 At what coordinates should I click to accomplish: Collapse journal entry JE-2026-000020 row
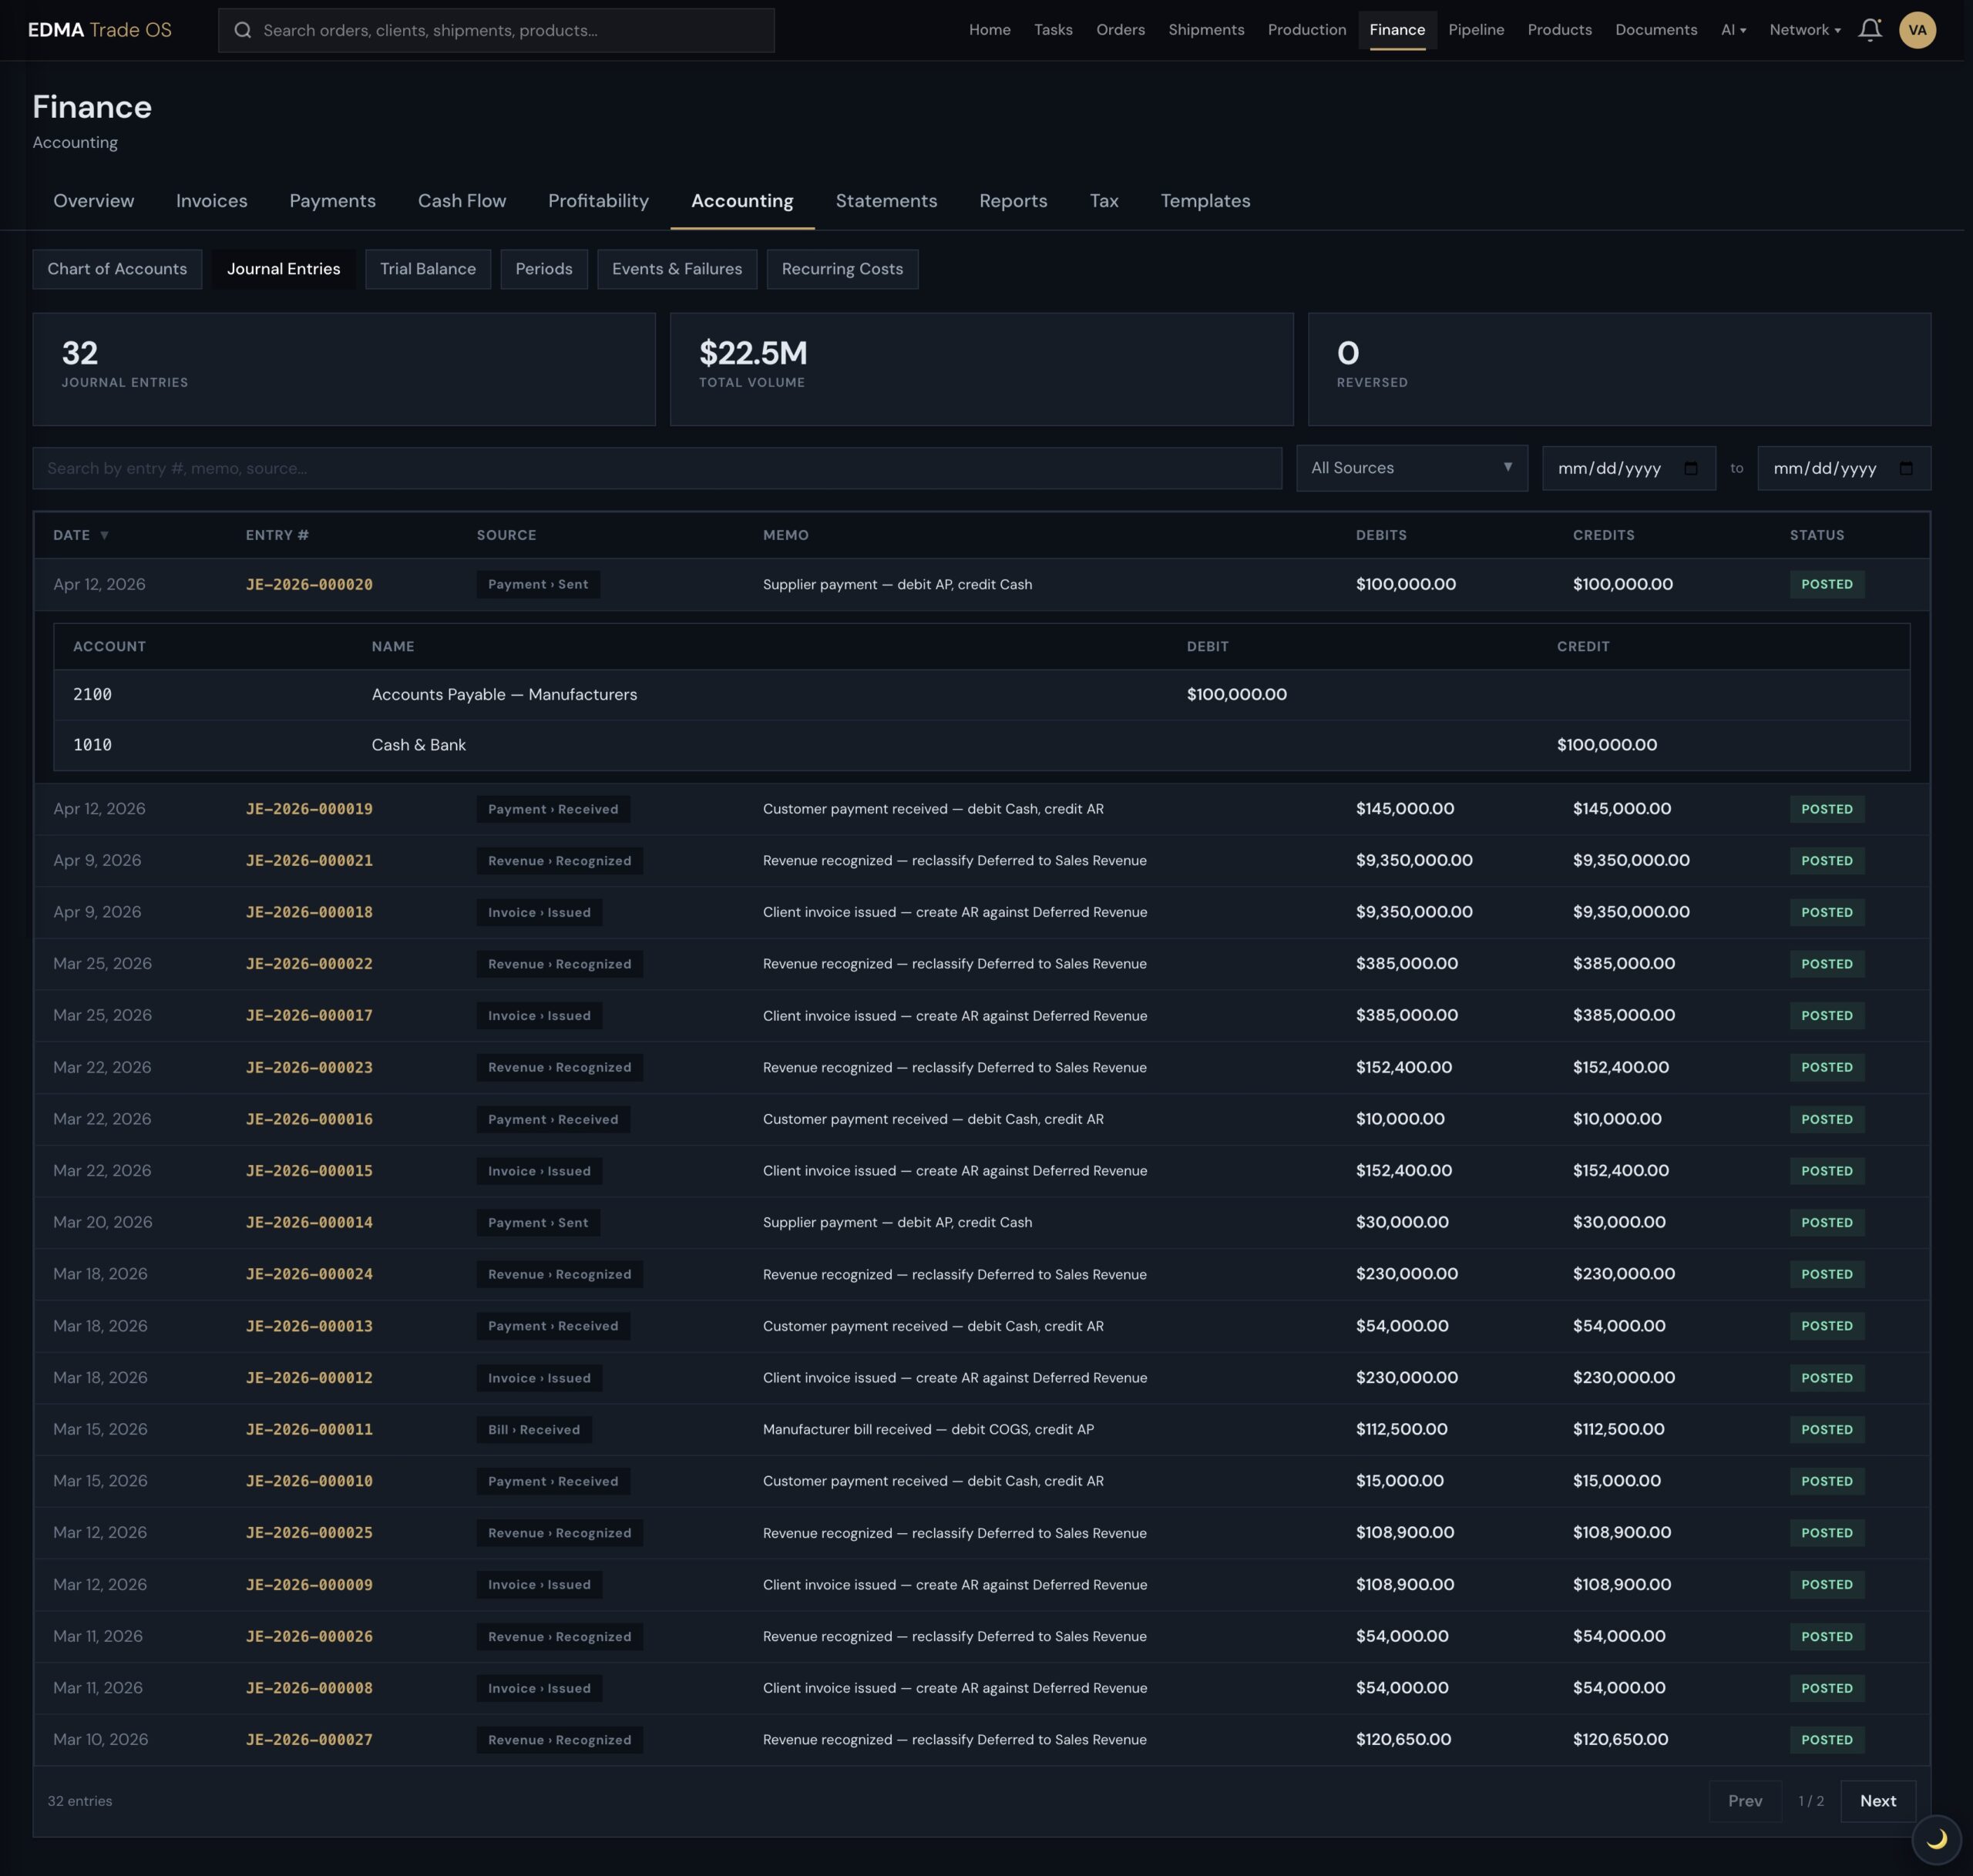click(982, 584)
